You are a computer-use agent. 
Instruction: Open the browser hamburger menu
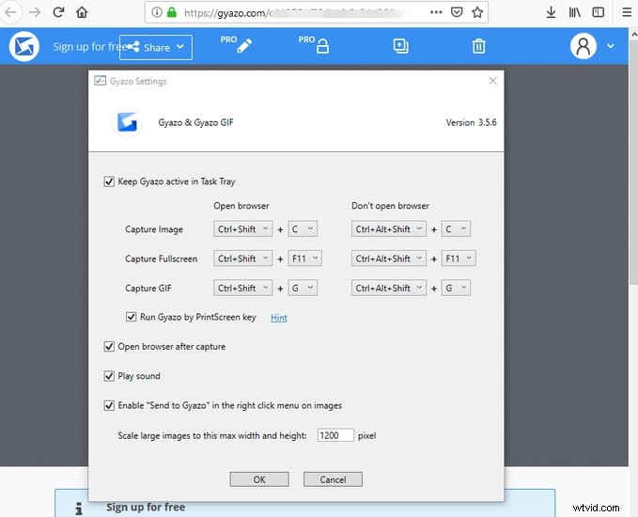point(627,12)
